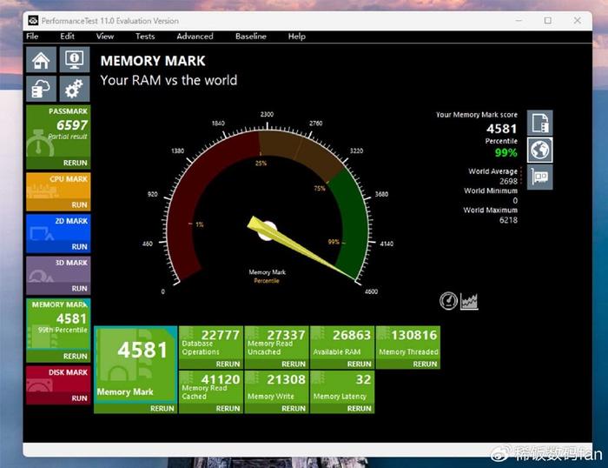Viewport: 608px width, 468px height.
Task: Rerun the large Memory Mark 4581 tile
Action: tap(162, 408)
